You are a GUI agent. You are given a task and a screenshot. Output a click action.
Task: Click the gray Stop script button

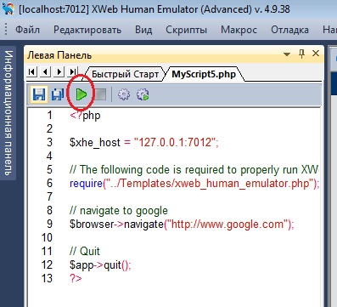(100, 94)
